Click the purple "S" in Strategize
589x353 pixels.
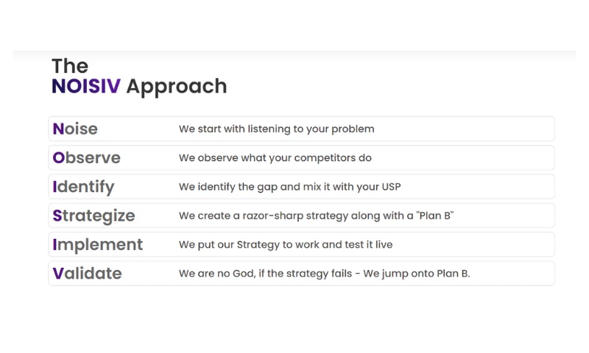[x=57, y=215]
